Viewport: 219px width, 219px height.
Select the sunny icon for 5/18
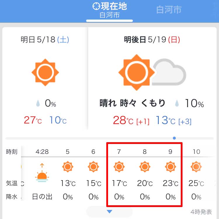(45, 72)
